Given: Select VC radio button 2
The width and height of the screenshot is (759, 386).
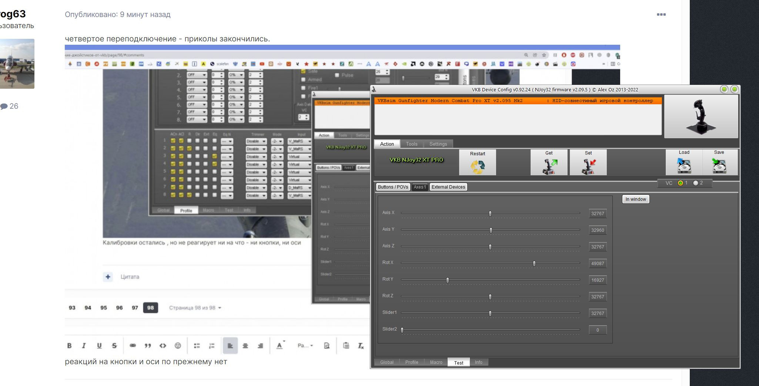Looking at the screenshot, I should point(696,183).
